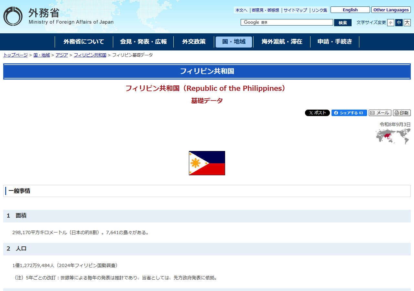Set text size to 小
The image size is (414, 291).
(x=391, y=23)
